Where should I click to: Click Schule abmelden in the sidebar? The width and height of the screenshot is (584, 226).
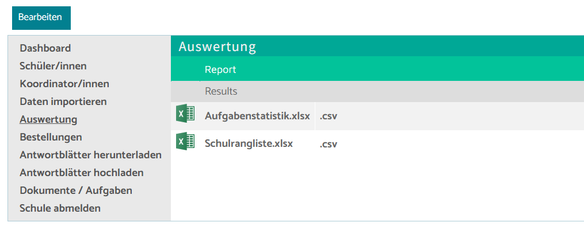[60, 208]
